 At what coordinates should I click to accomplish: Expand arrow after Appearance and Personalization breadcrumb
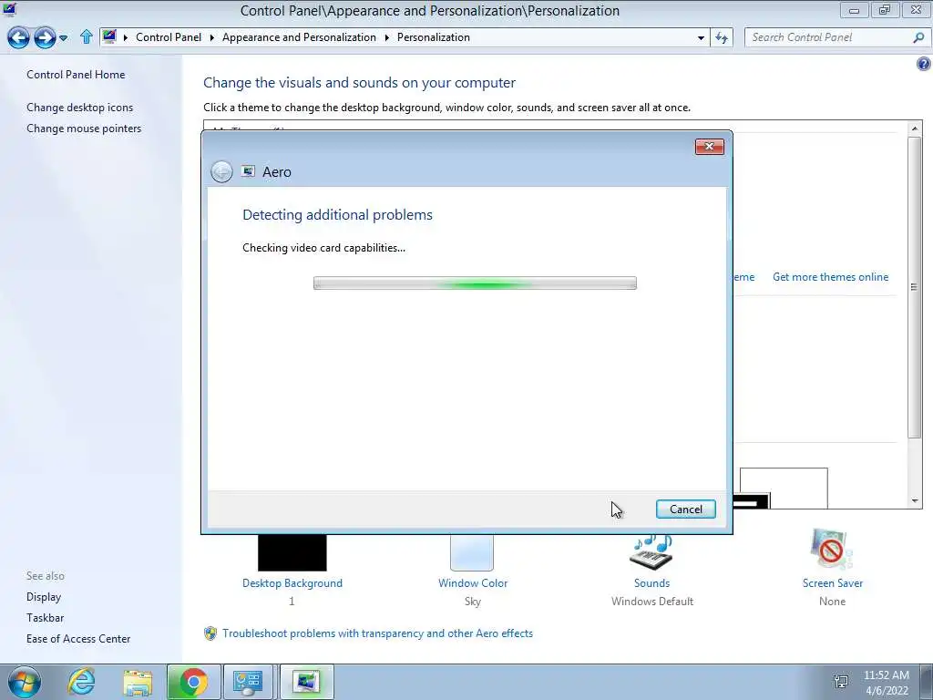386,37
